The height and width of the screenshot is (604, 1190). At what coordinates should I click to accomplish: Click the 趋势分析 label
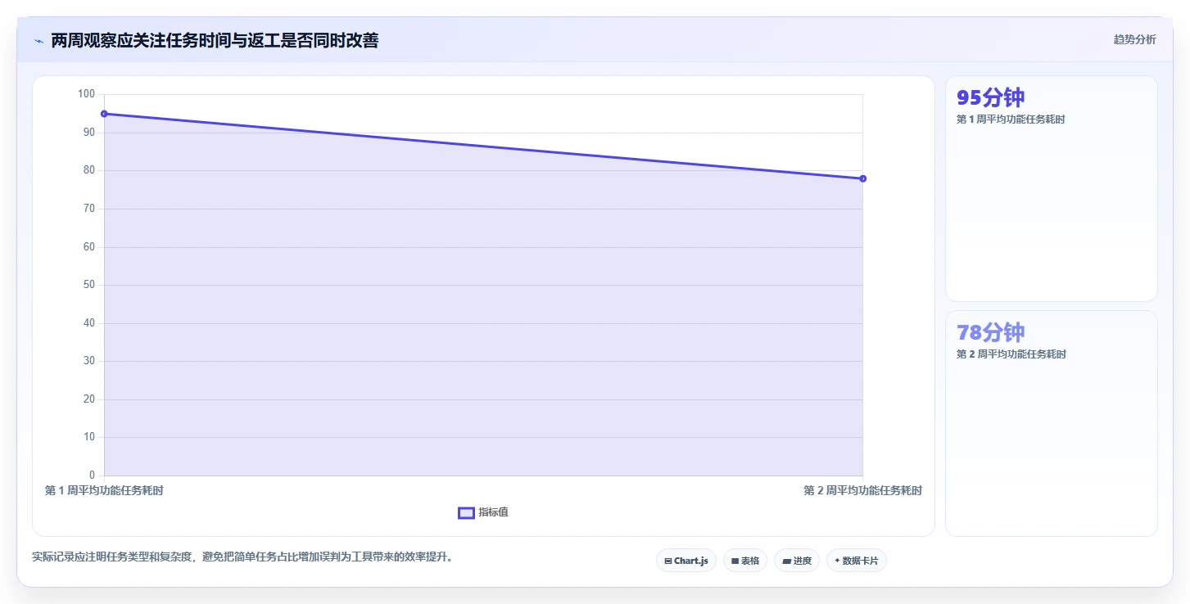[x=1134, y=39]
